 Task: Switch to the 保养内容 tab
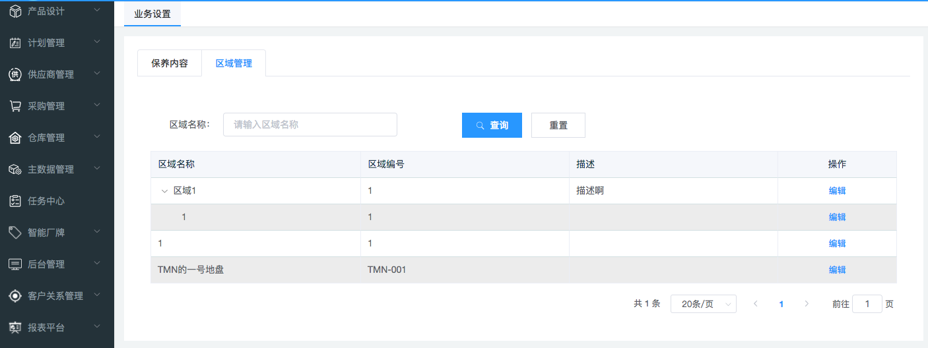point(170,63)
